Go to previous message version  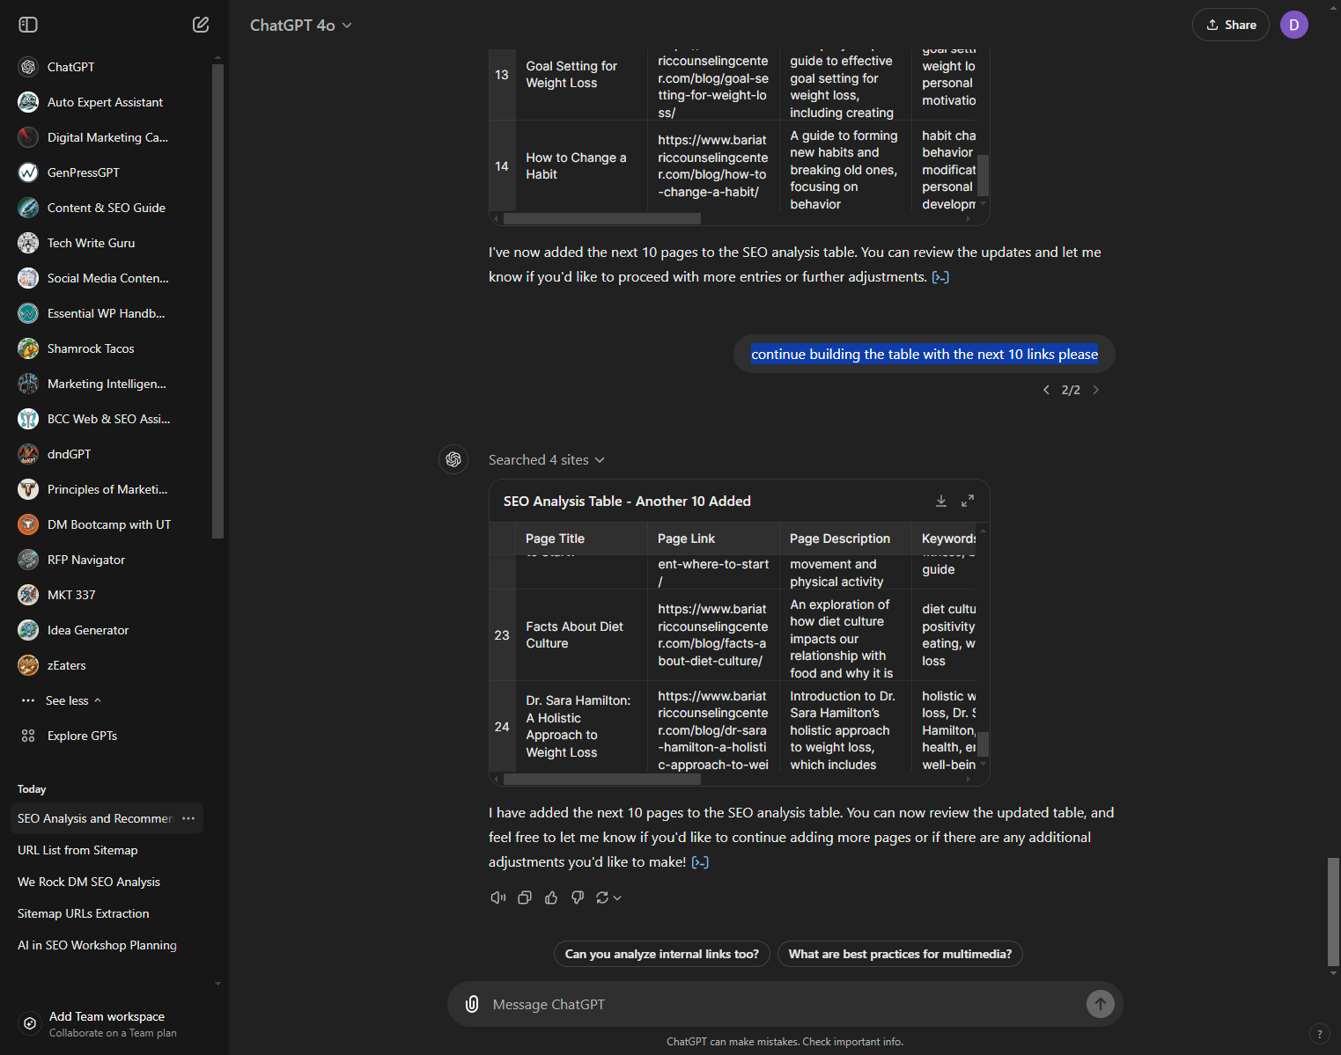(x=1046, y=390)
